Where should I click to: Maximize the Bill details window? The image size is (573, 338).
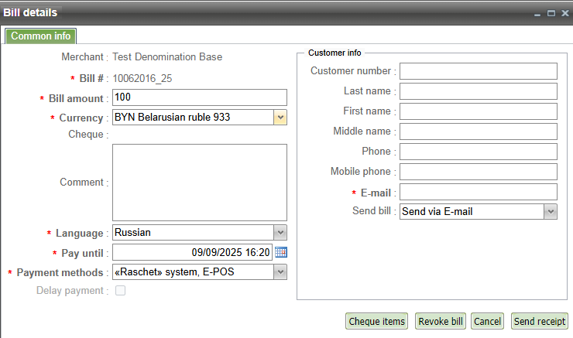551,13
